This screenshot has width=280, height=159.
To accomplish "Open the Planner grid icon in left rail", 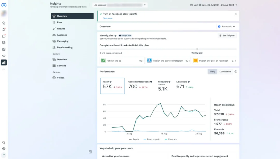I will point(4,49).
